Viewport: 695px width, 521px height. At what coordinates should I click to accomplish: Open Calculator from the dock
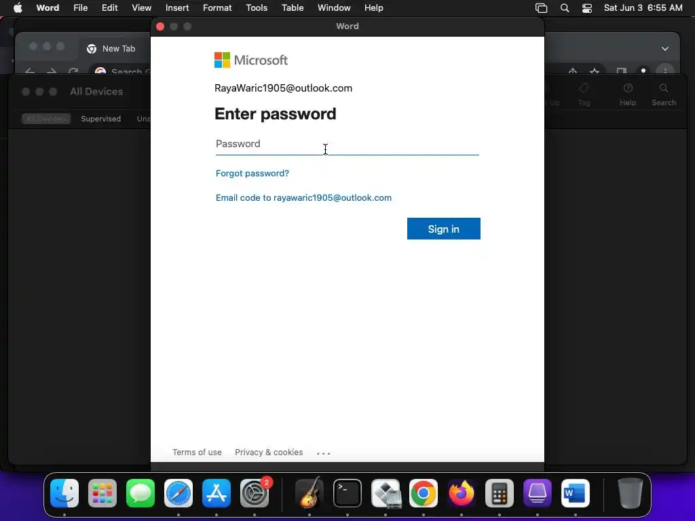[x=500, y=493]
